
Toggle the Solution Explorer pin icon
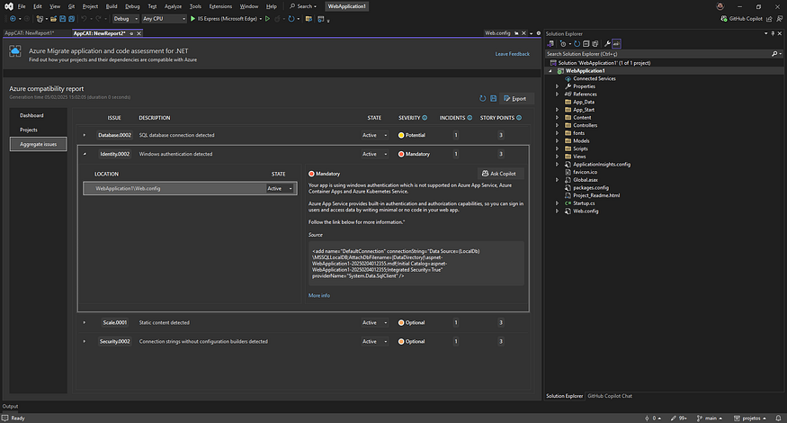(x=771, y=33)
